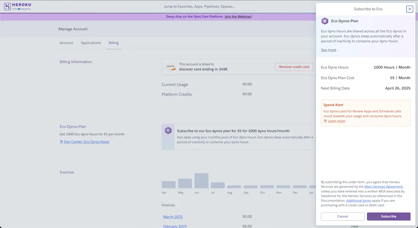Screen dimensions: 418x228
Task: Click the Aug bar in invoices chart
Action: [234, 187]
